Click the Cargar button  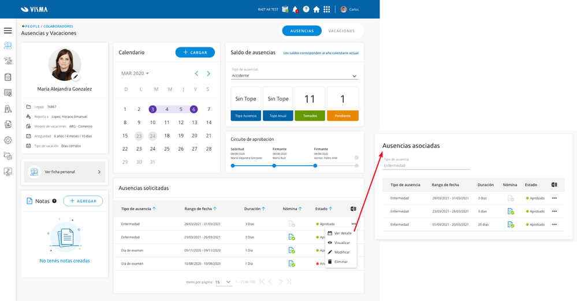(195, 52)
